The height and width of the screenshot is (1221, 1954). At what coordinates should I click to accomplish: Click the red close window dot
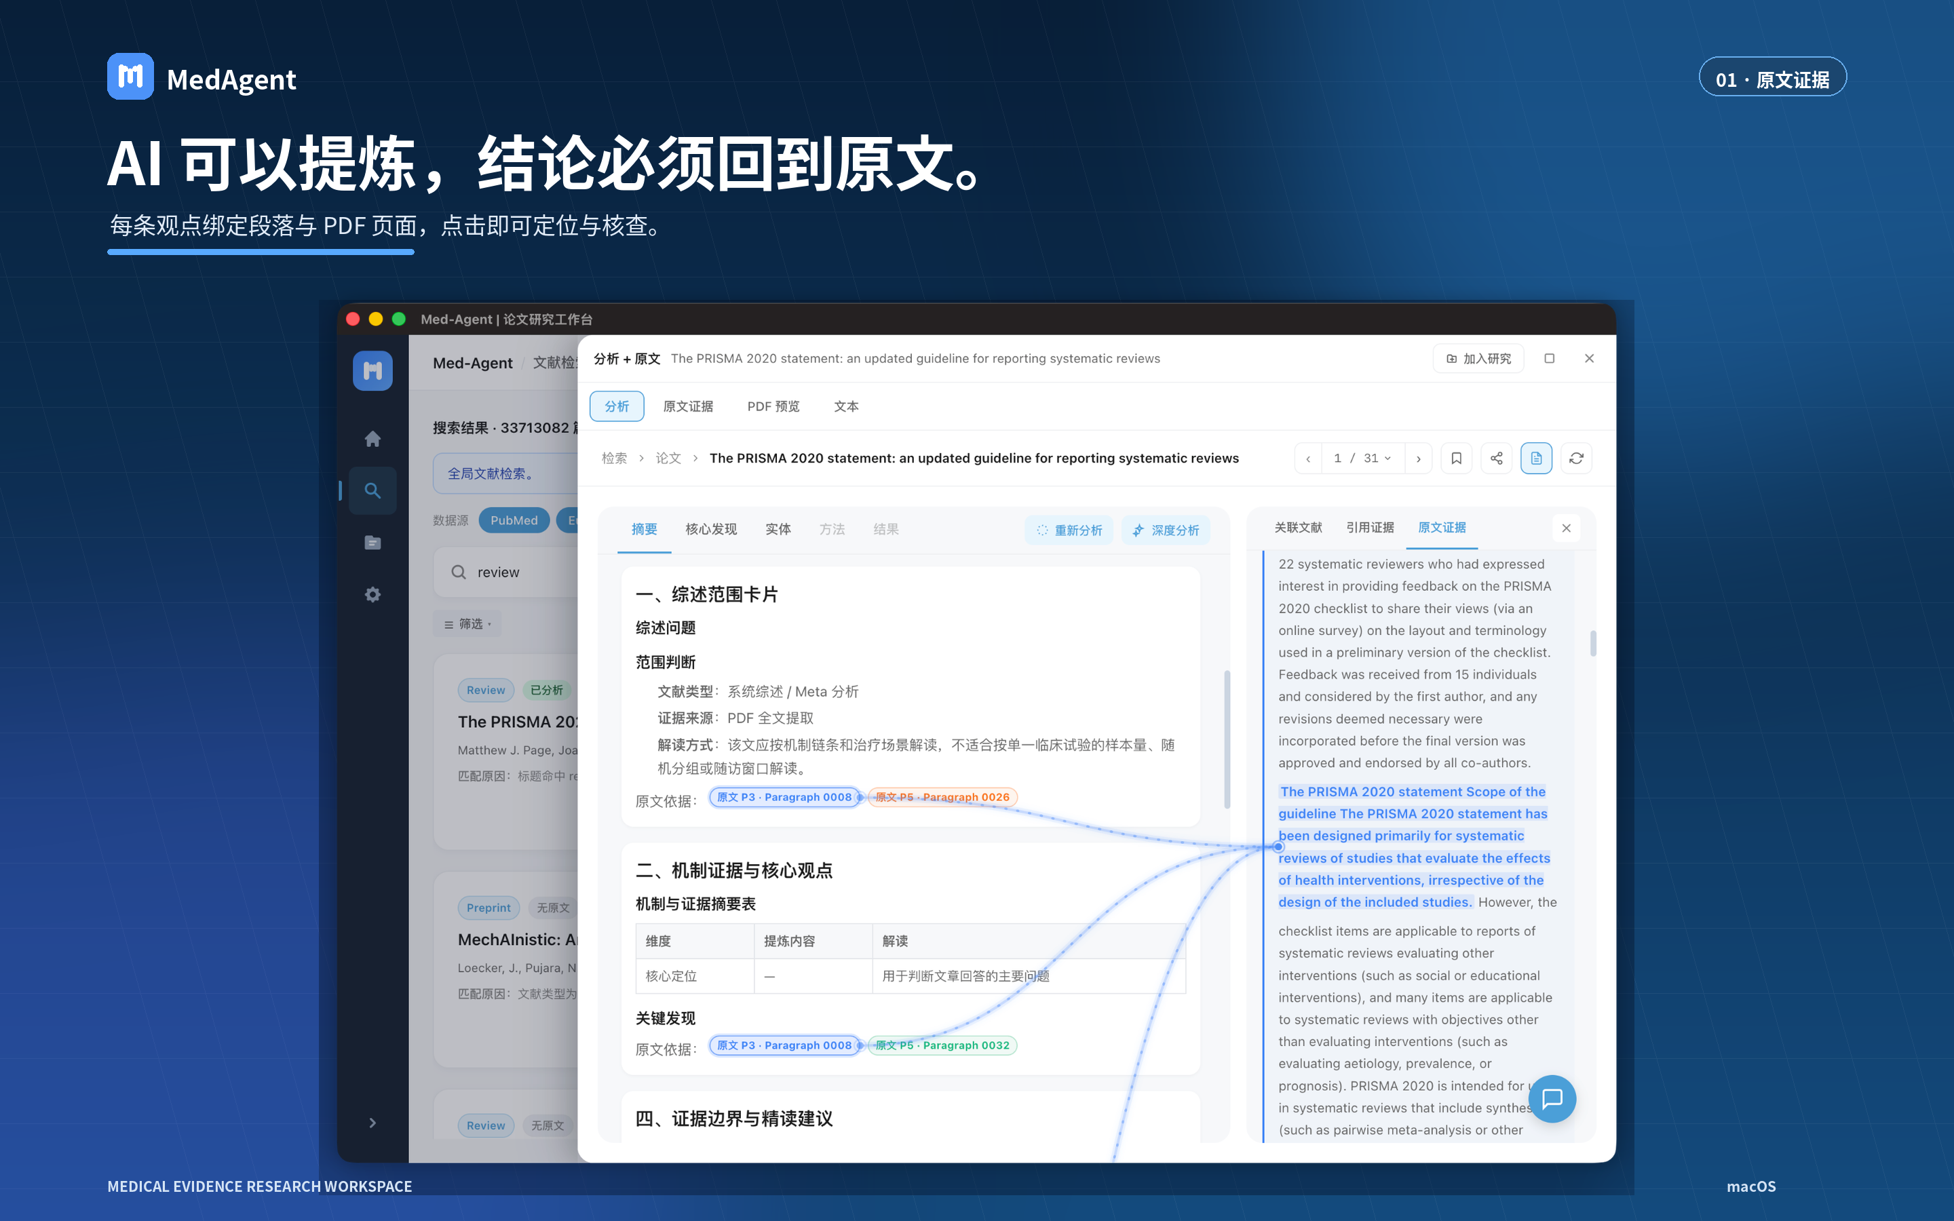coord(353,319)
